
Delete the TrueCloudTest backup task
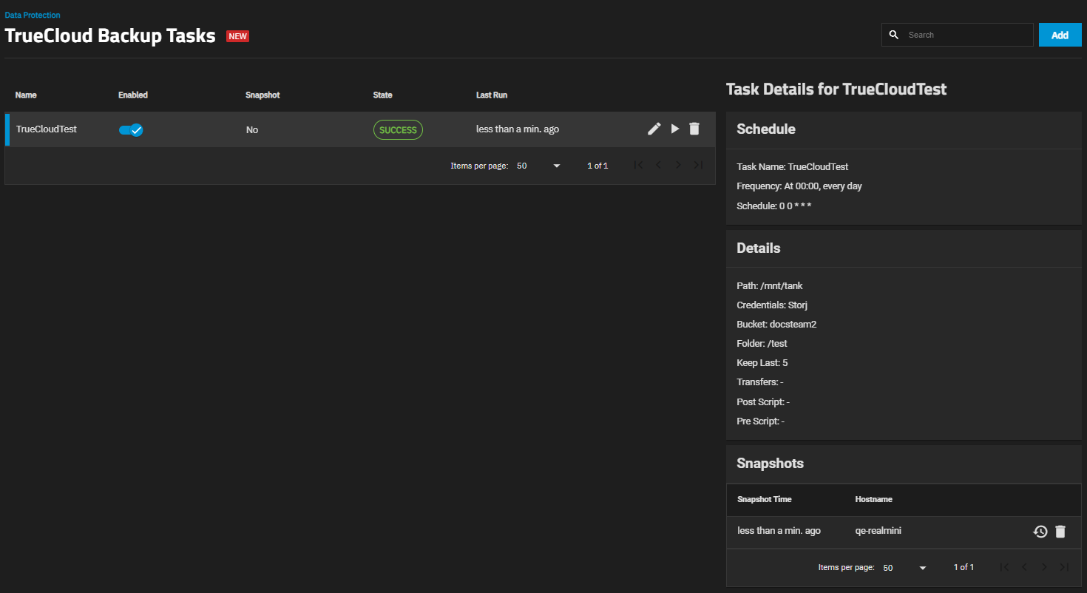coord(694,129)
